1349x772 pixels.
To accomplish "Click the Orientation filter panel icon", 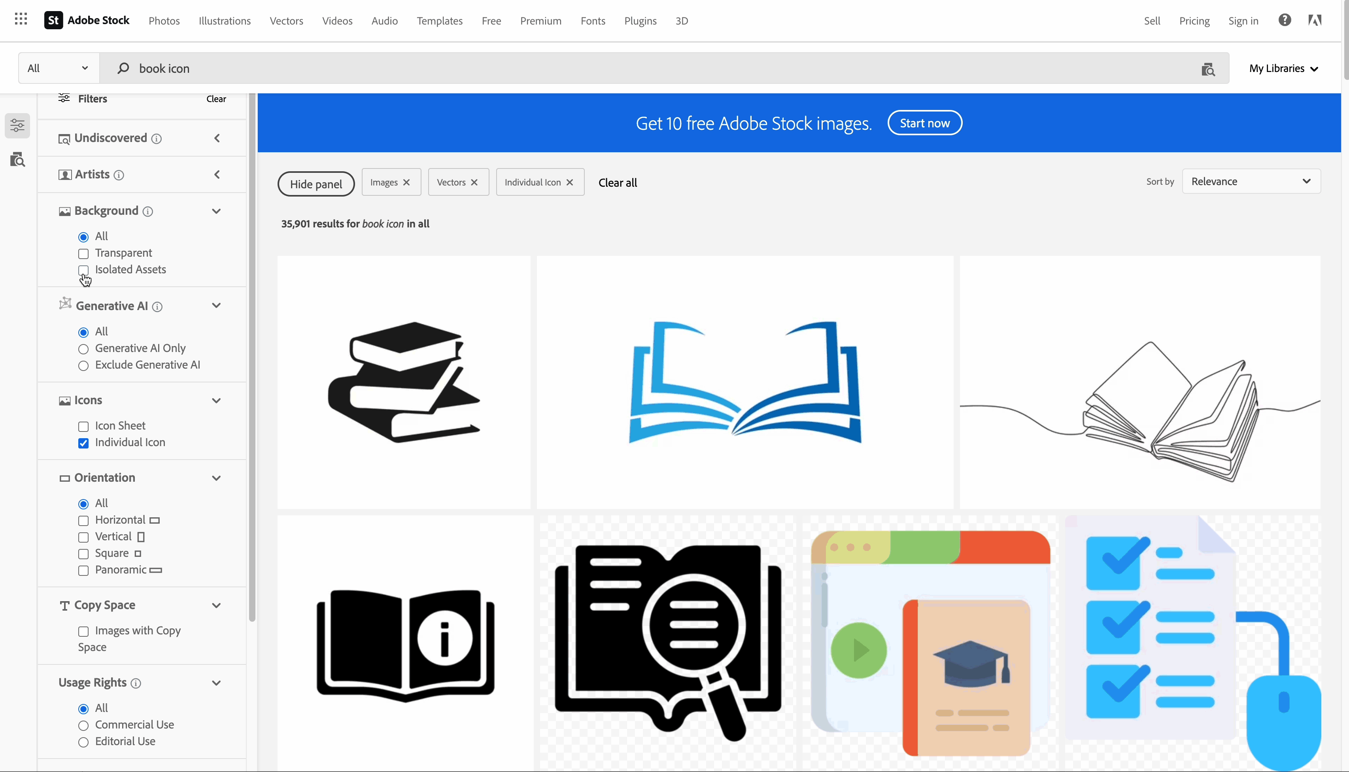I will tap(64, 478).
